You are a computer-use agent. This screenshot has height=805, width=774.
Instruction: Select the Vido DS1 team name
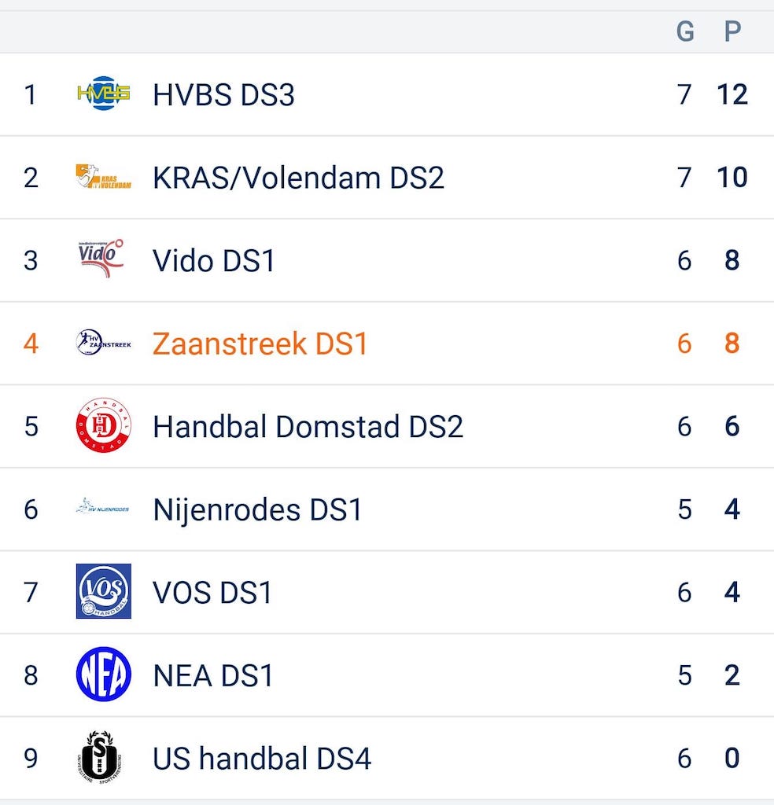click(214, 261)
